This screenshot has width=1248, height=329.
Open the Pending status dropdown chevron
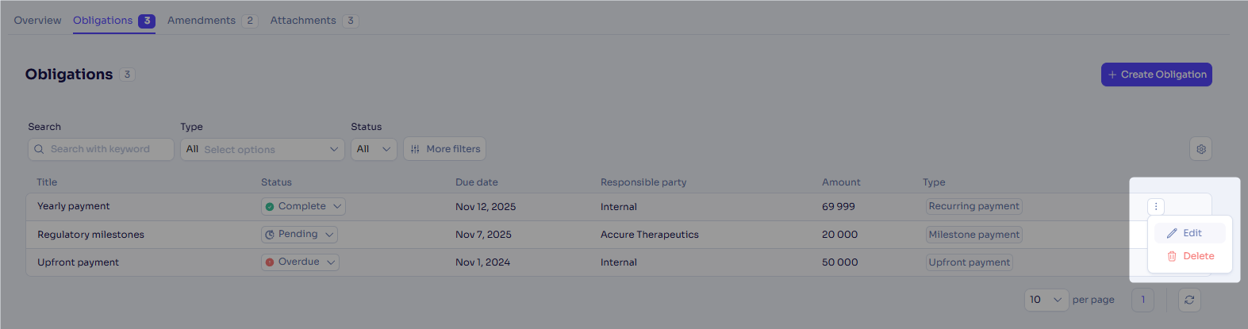329,235
